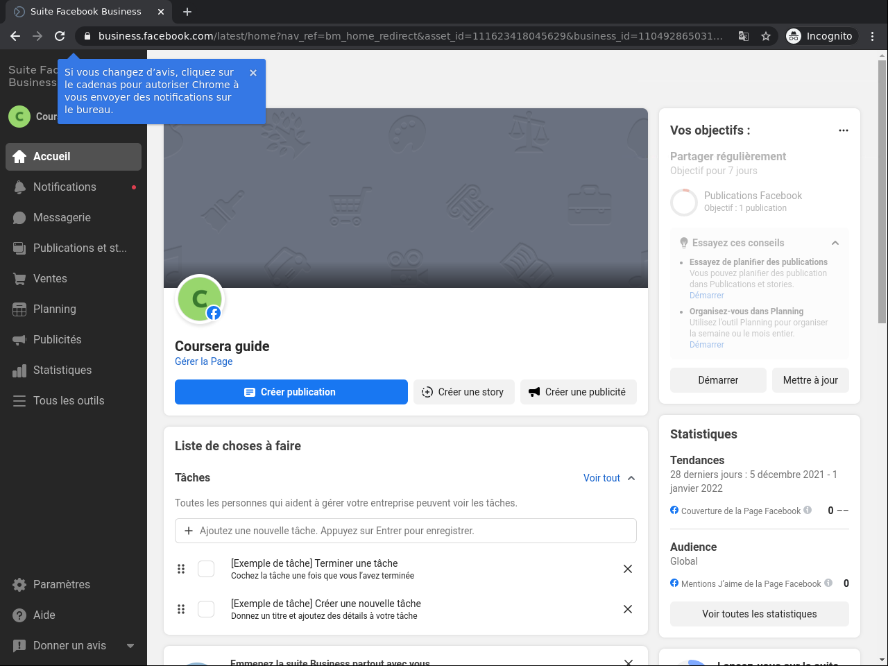Go back with the browser back arrow

click(x=15, y=36)
